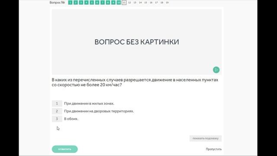Click the green play icon in the image area
This screenshot has width=277, height=156.
tap(216, 70)
